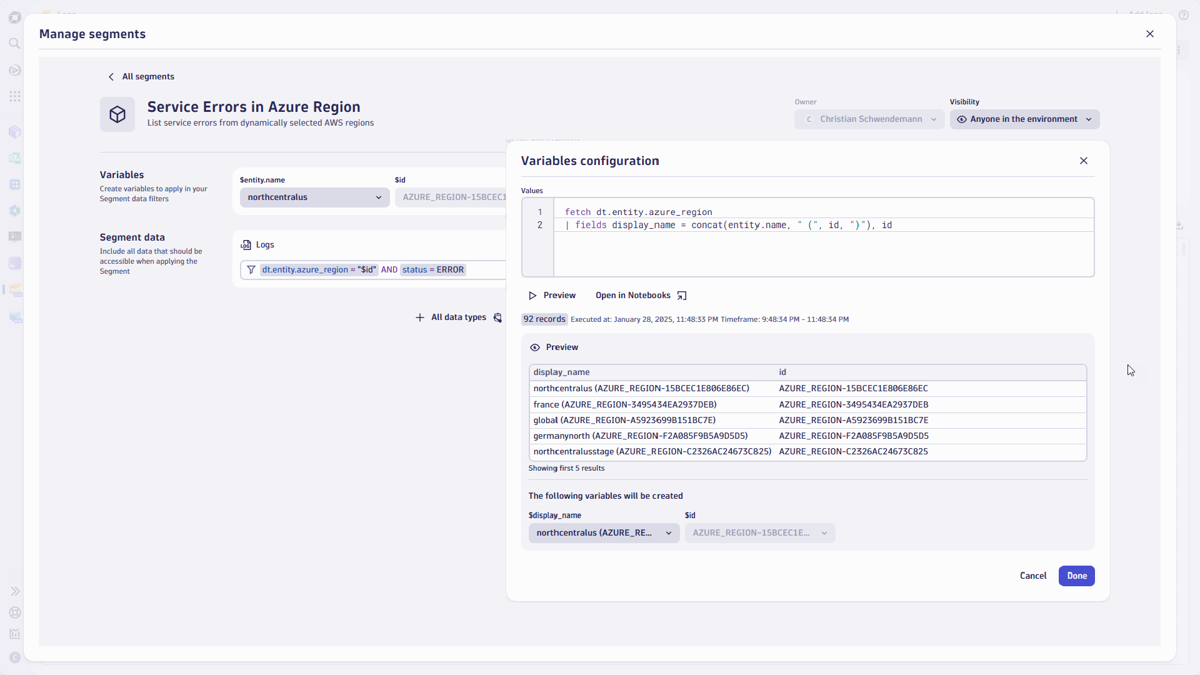Toggle the Preview eye icon
Image resolution: width=1200 pixels, height=675 pixels.
click(535, 347)
